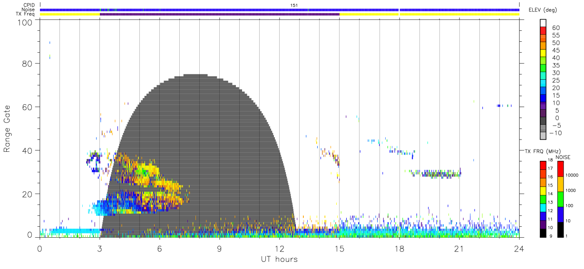The height and width of the screenshot is (269, 584).
Task: Click the '100' label on NOISE scale
Action: click(x=570, y=205)
